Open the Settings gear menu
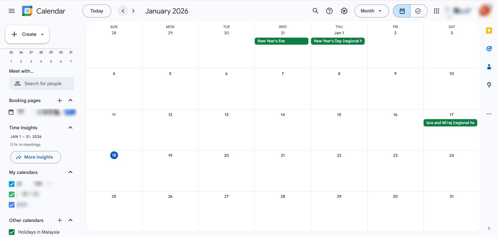Viewport: 498px width, 237px height. click(x=344, y=11)
